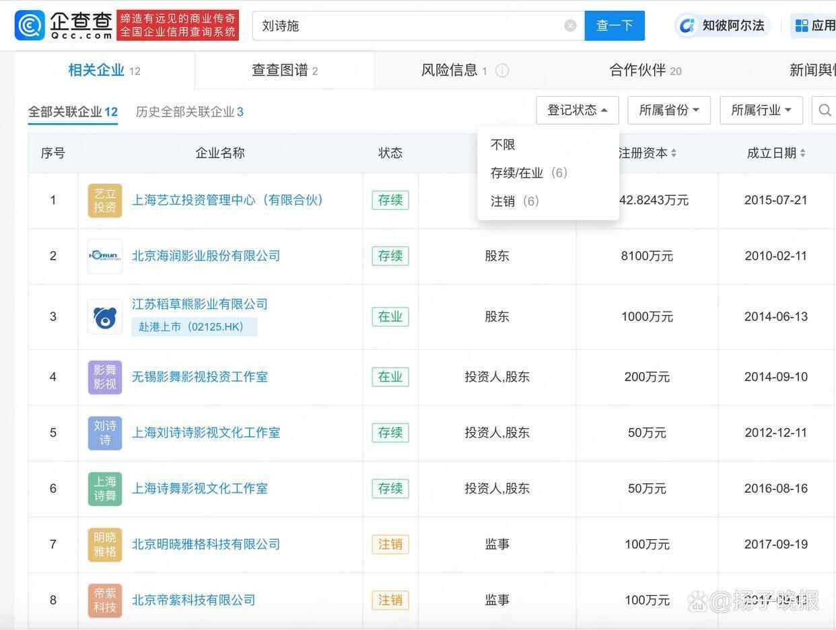Viewport: 836px width, 630px height.
Task: Click the 北京海润影业 company logo
Action: pyautogui.click(x=105, y=256)
